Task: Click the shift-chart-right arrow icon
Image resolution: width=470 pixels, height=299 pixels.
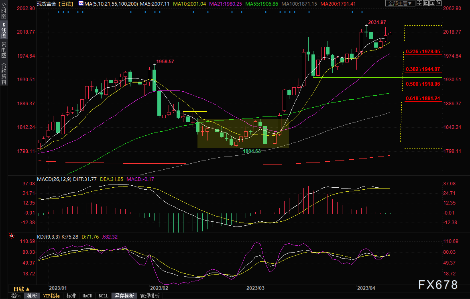Action: [439, 3]
